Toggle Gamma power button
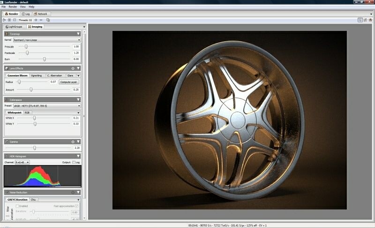The height and width of the screenshot is (228, 375). point(73,142)
